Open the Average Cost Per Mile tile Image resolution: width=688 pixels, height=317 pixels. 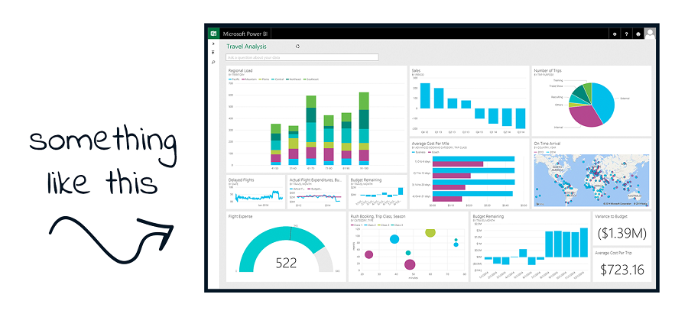tap(469, 173)
